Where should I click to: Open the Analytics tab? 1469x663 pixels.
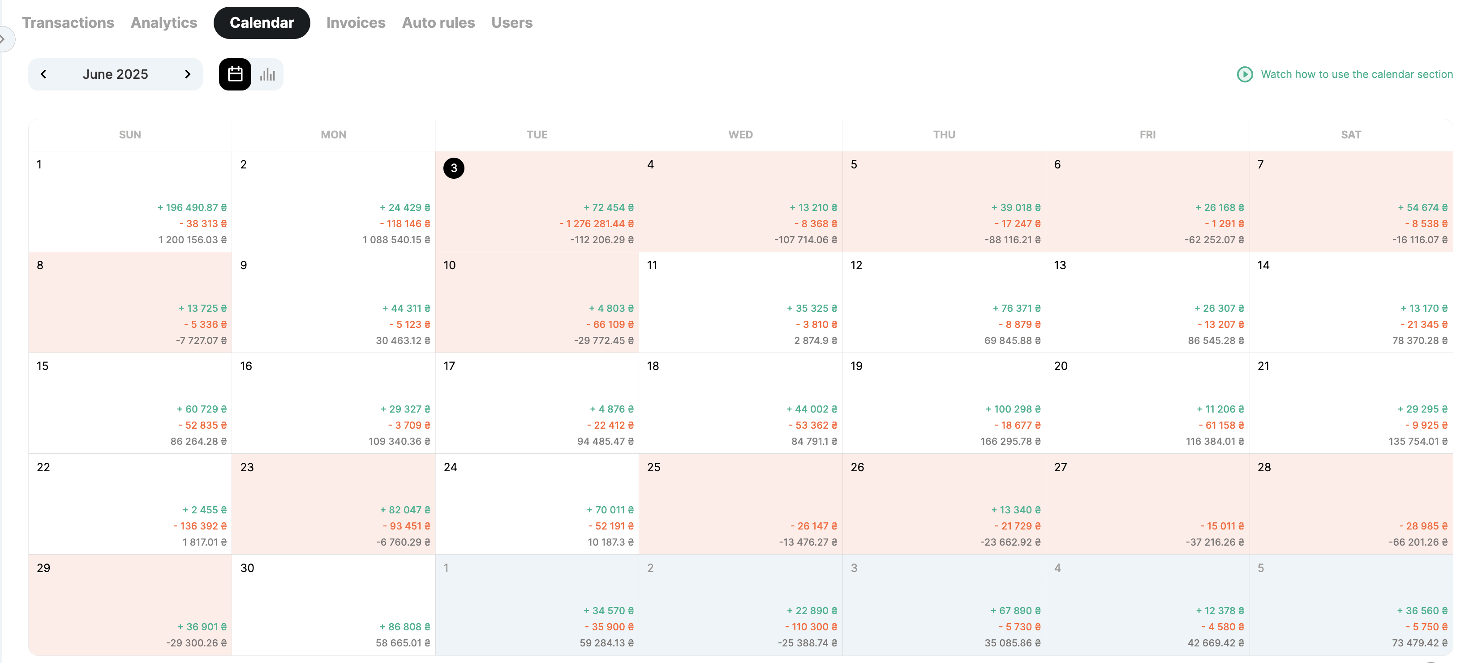pyautogui.click(x=163, y=23)
